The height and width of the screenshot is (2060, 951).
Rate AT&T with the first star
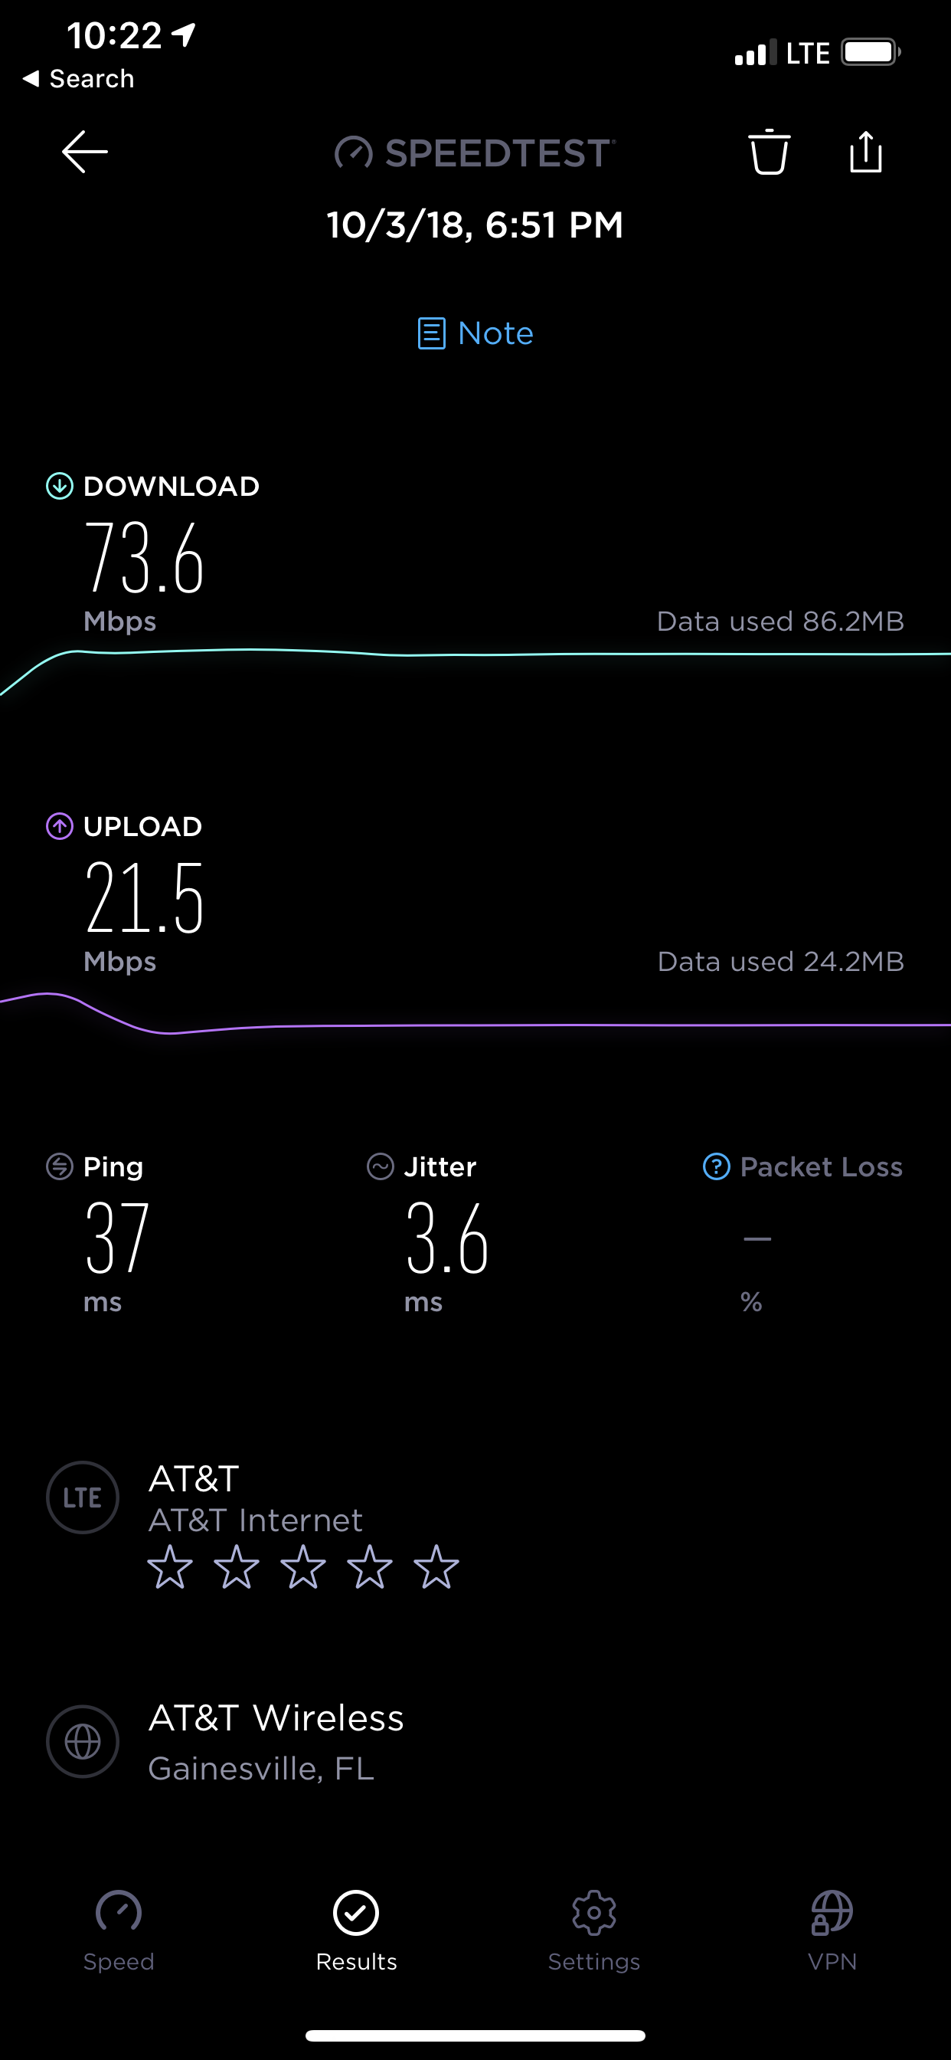point(170,1566)
